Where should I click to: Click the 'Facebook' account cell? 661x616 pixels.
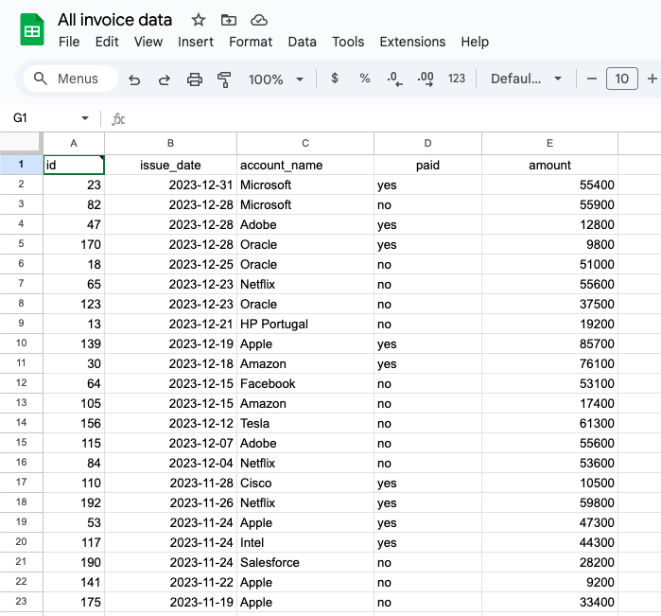coord(305,383)
